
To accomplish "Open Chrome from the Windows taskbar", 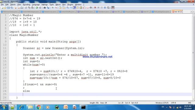I will pyautogui.click(x=39, y=107).
